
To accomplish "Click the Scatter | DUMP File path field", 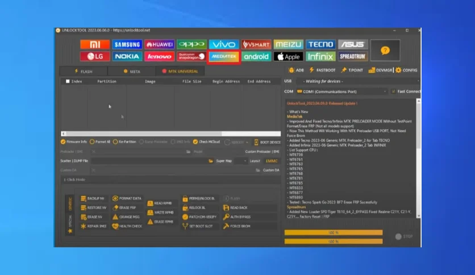I will coord(150,161).
